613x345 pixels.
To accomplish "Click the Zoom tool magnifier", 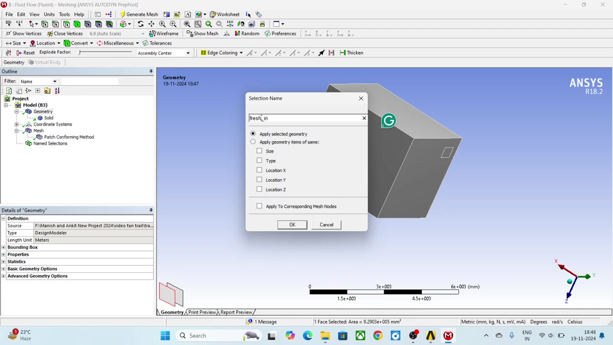I will (162, 24).
